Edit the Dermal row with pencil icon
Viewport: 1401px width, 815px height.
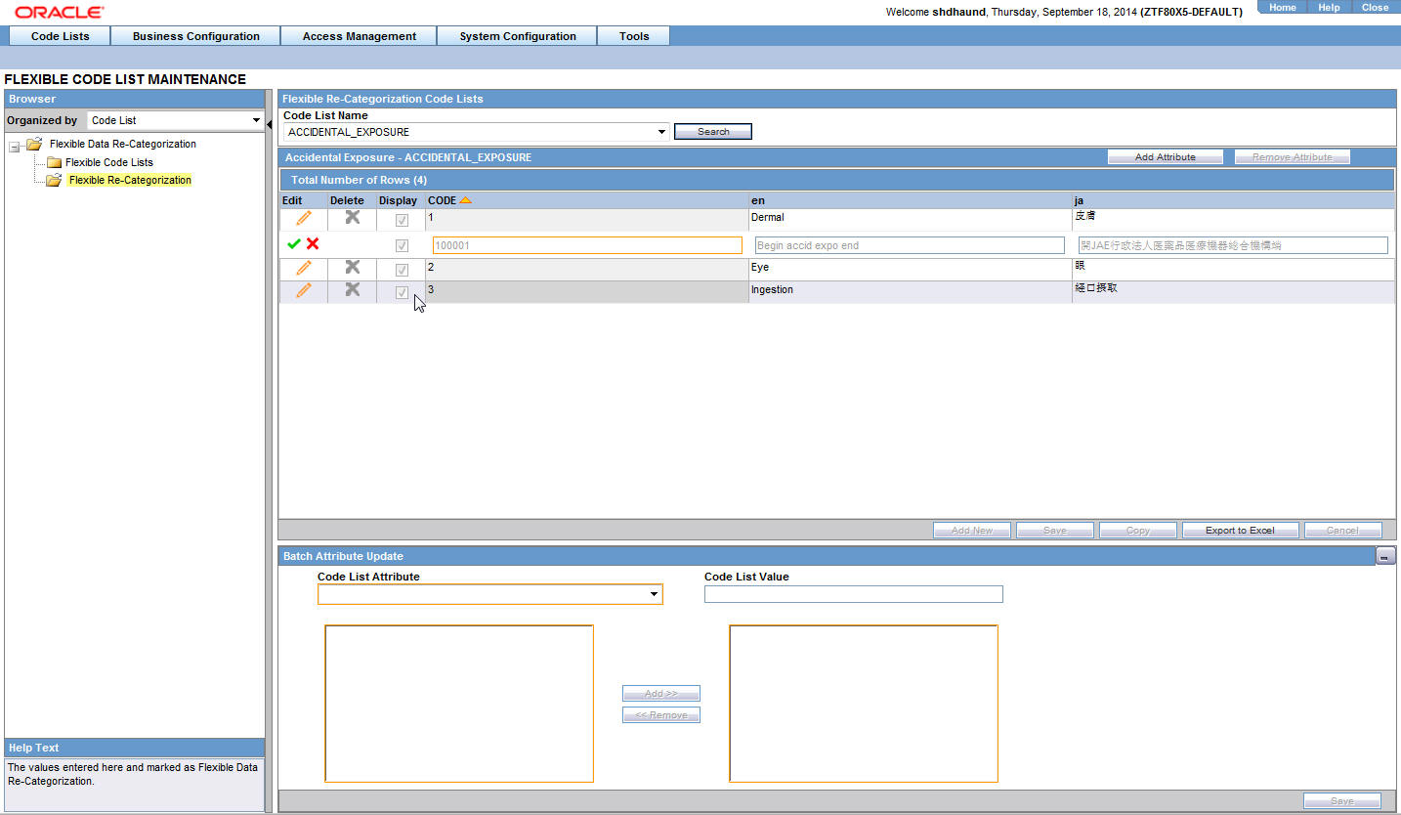pos(304,218)
